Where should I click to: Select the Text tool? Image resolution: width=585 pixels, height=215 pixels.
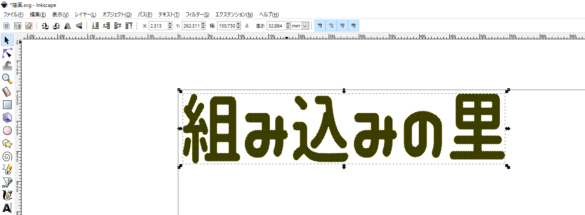(x=7, y=208)
